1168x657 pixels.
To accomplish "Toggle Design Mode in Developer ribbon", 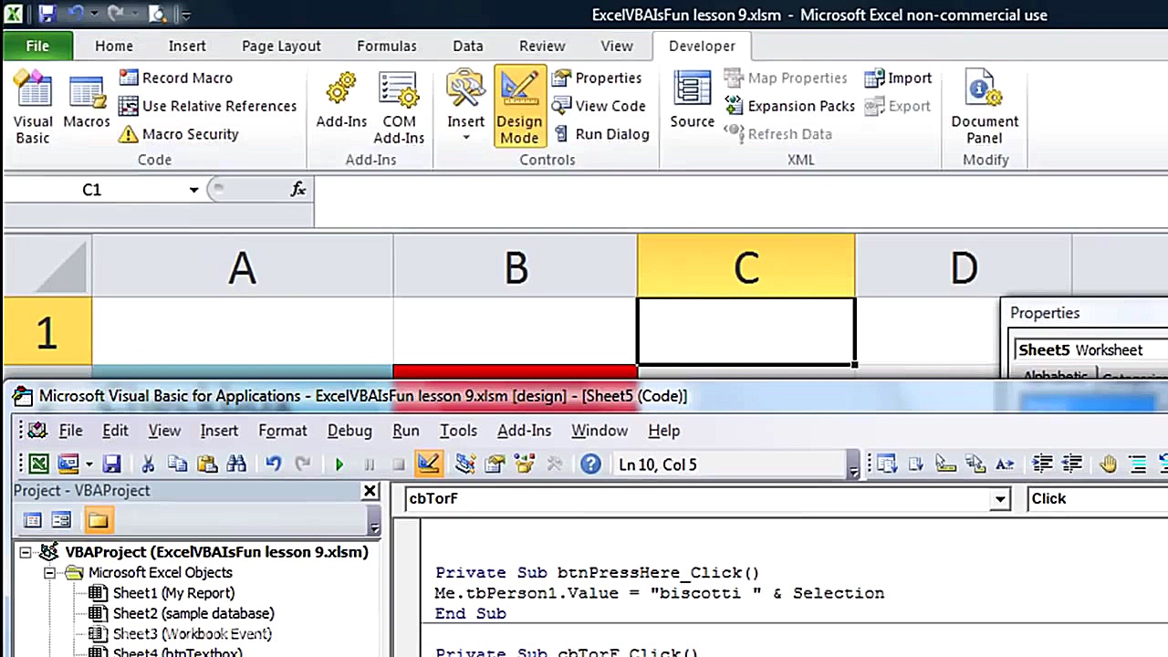I will (519, 106).
